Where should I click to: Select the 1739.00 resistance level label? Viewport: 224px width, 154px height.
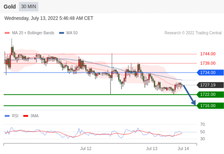point(208,63)
